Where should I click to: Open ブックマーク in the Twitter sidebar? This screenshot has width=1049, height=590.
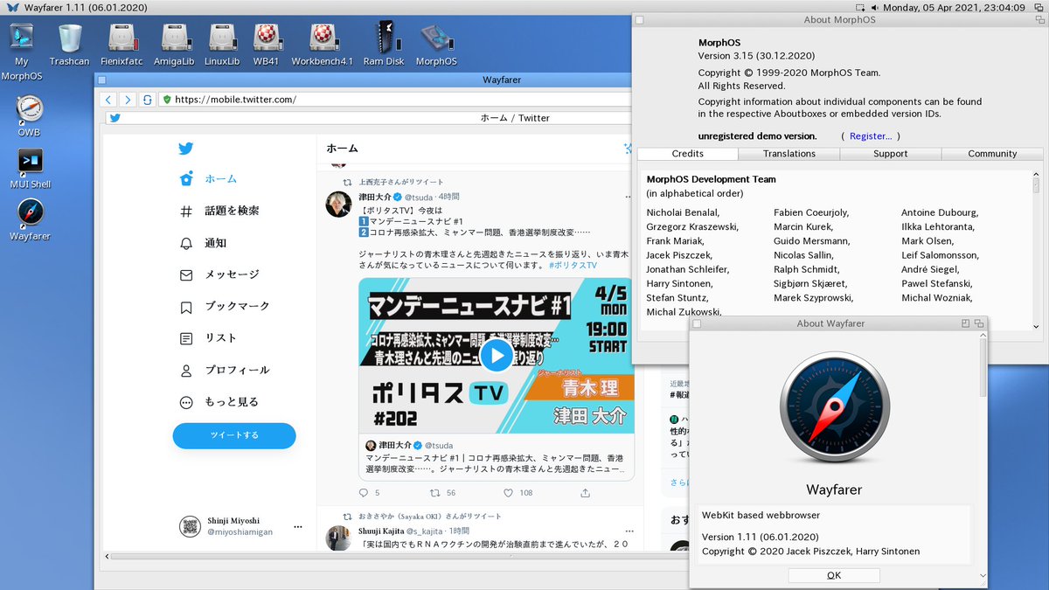pos(224,307)
